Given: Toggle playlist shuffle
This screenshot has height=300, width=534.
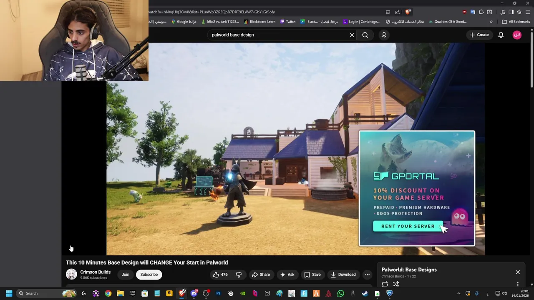Looking at the screenshot, I should [x=396, y=284].
